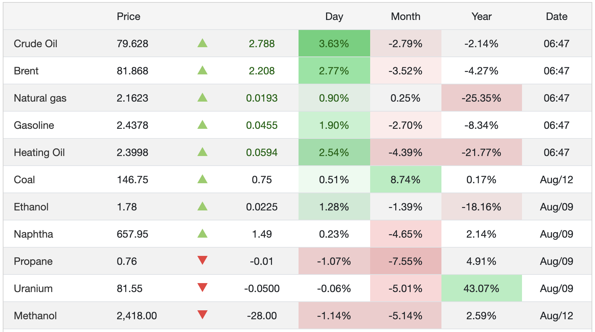The image size is (595, 332).
Task: Select Naphtha price 657.95
Action: (x=133, y=234)
